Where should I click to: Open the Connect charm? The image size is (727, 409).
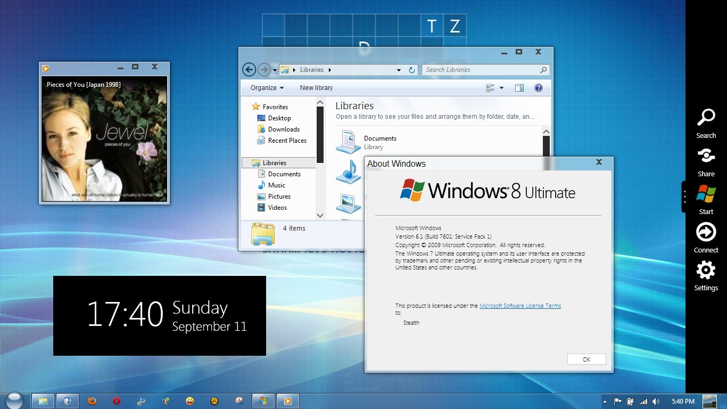(706, 238)
